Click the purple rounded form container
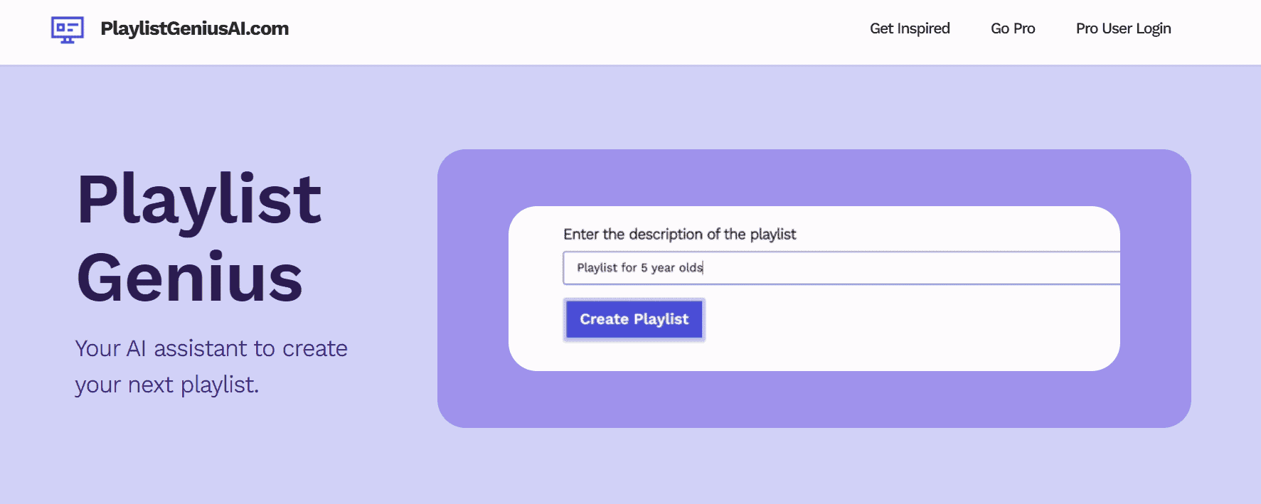This screenshot has height=504, width=1261. click(x=814, y=405)
